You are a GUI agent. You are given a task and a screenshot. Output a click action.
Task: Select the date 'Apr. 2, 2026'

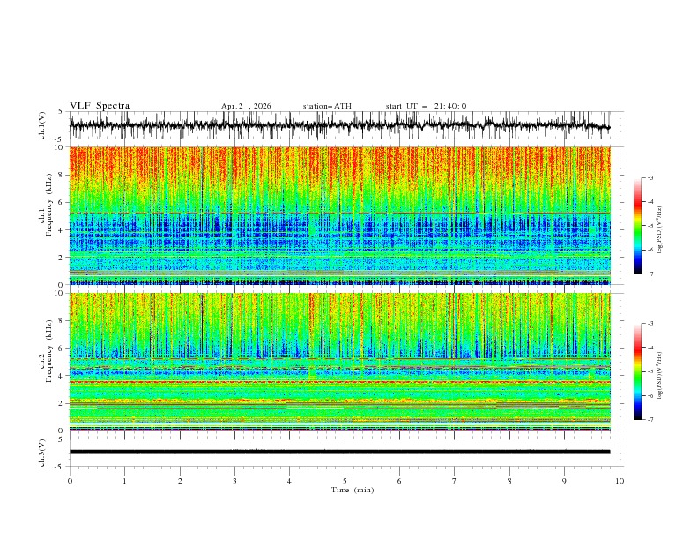click(246, 106)
